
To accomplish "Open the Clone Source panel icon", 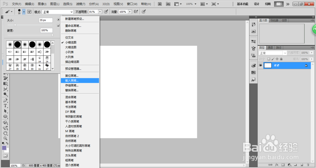I will 253,55.
